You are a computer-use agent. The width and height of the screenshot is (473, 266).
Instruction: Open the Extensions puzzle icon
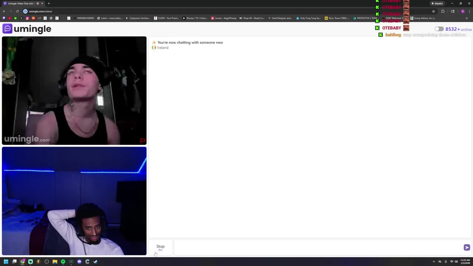[443, 11]
